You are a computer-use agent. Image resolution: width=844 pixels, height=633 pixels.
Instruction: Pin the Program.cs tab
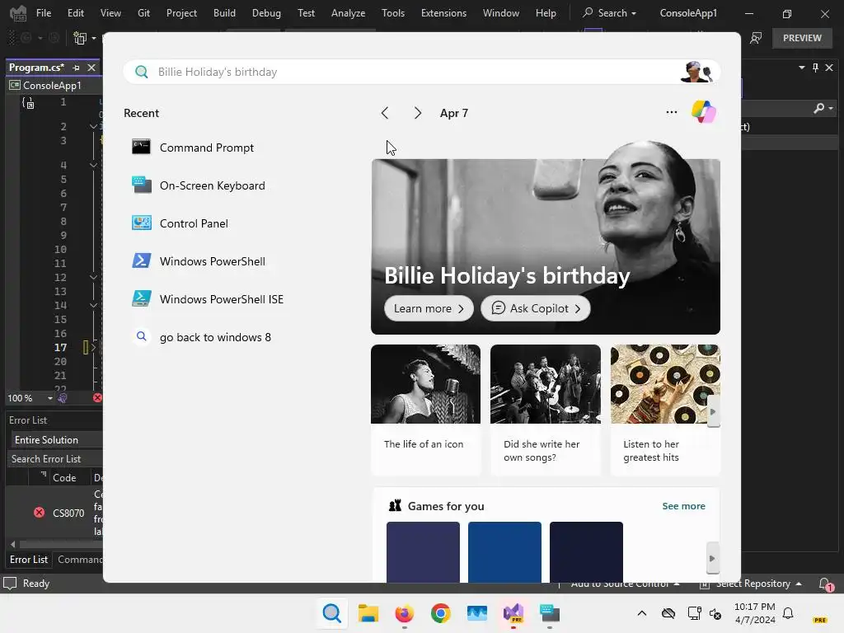[x=76, y=68]
